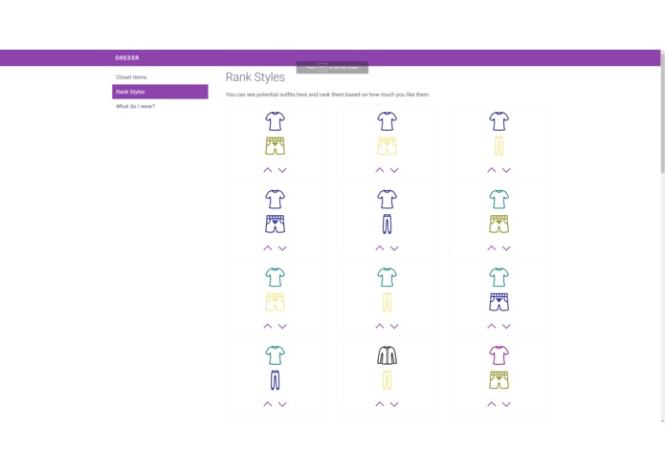
Task: Upvote purple tee with purple pants outfit
Action: pos(380,248)
